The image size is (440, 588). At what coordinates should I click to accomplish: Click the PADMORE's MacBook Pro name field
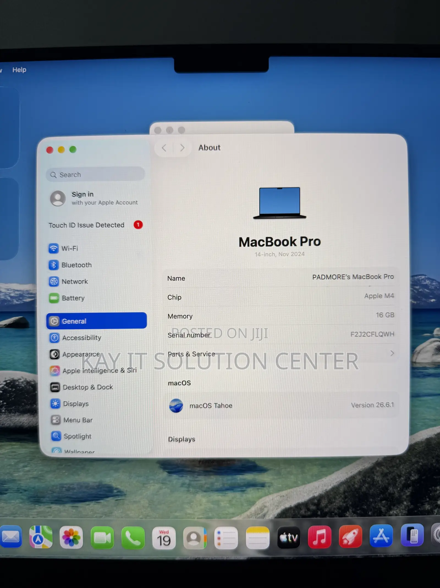click(353, 277)
